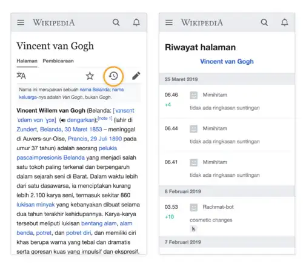This screenshot has height=267, width=306.
Task: Click username Mimihitam at 06.46
Action: (x=215, y=95)
